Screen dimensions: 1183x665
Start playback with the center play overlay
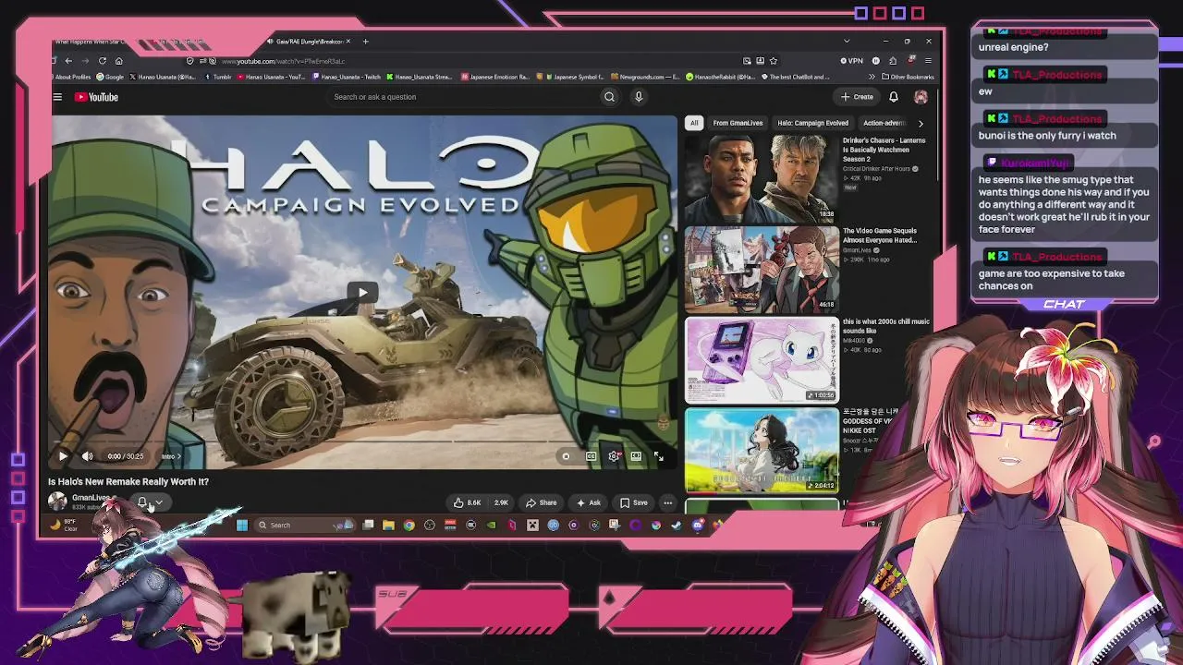[x=362, y=293]
